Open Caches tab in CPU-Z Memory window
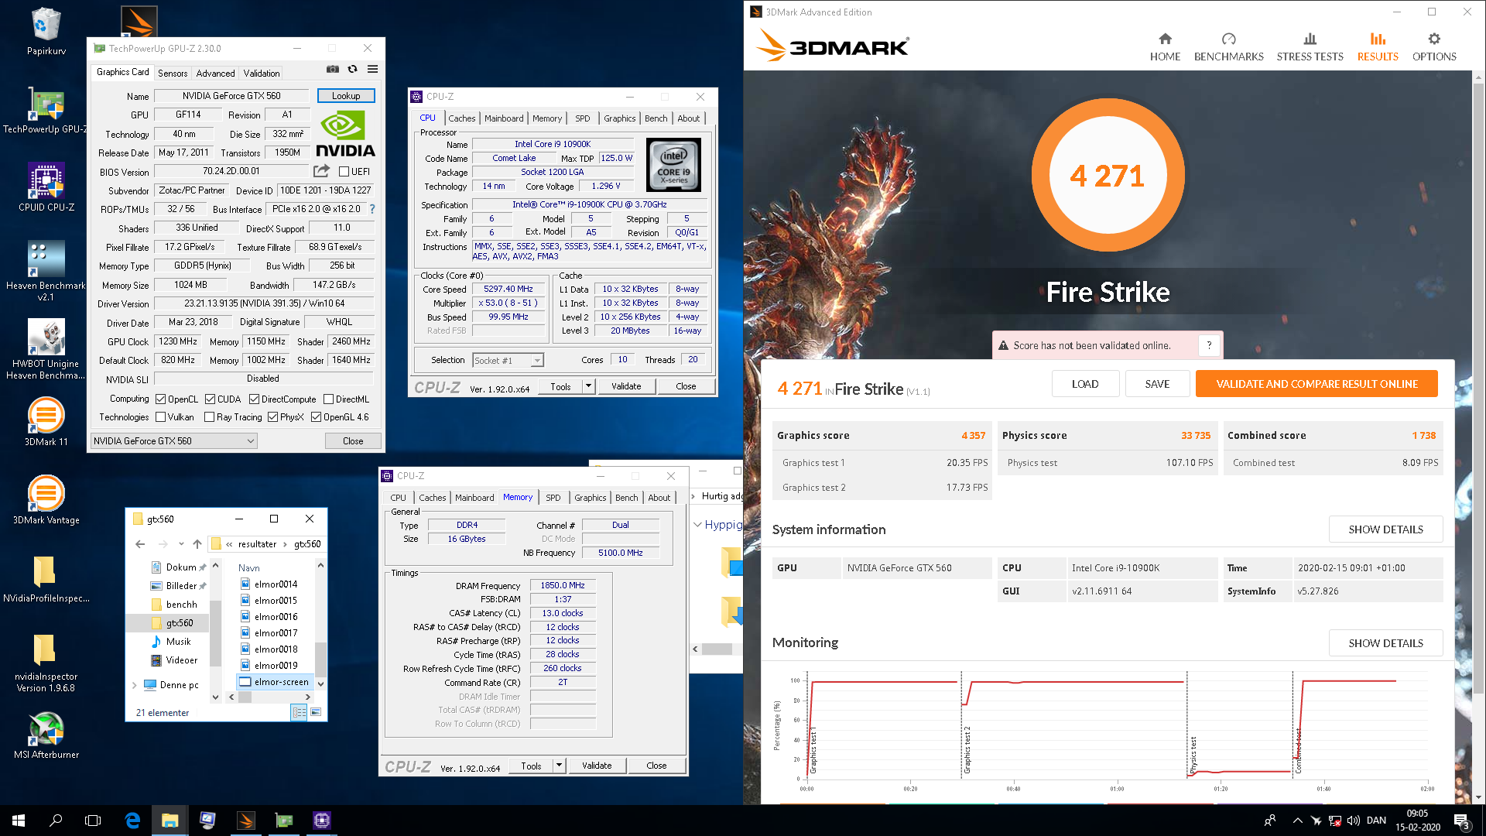This screenshot has width=1486, height=836. pyautogui.click(x=433, y=498)
